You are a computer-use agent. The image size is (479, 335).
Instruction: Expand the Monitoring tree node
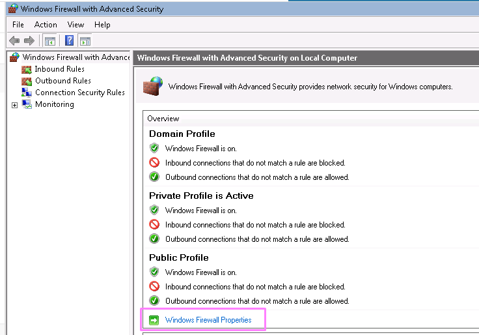tap(14, 105)
